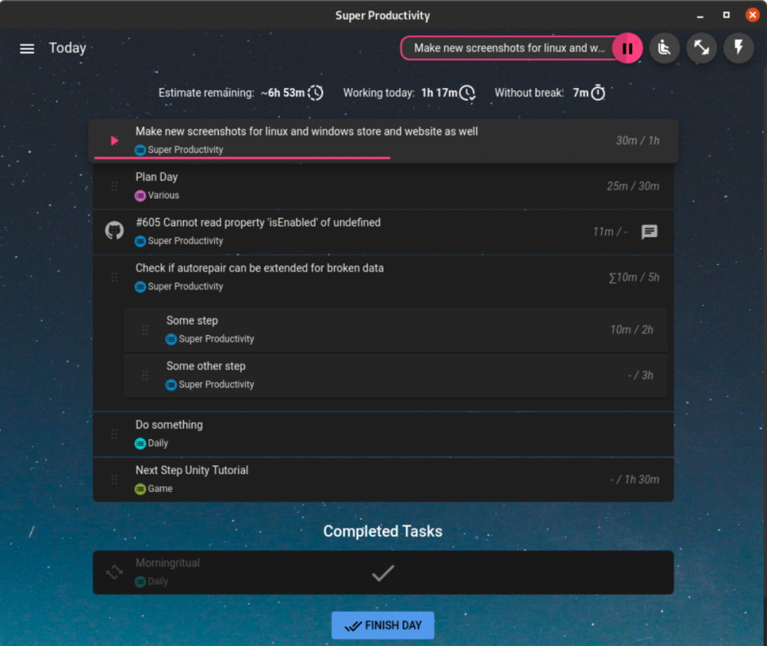Click Daily tag on Morningritual task
The height and width of the screenshot is (646, 767).
[152, 581]
